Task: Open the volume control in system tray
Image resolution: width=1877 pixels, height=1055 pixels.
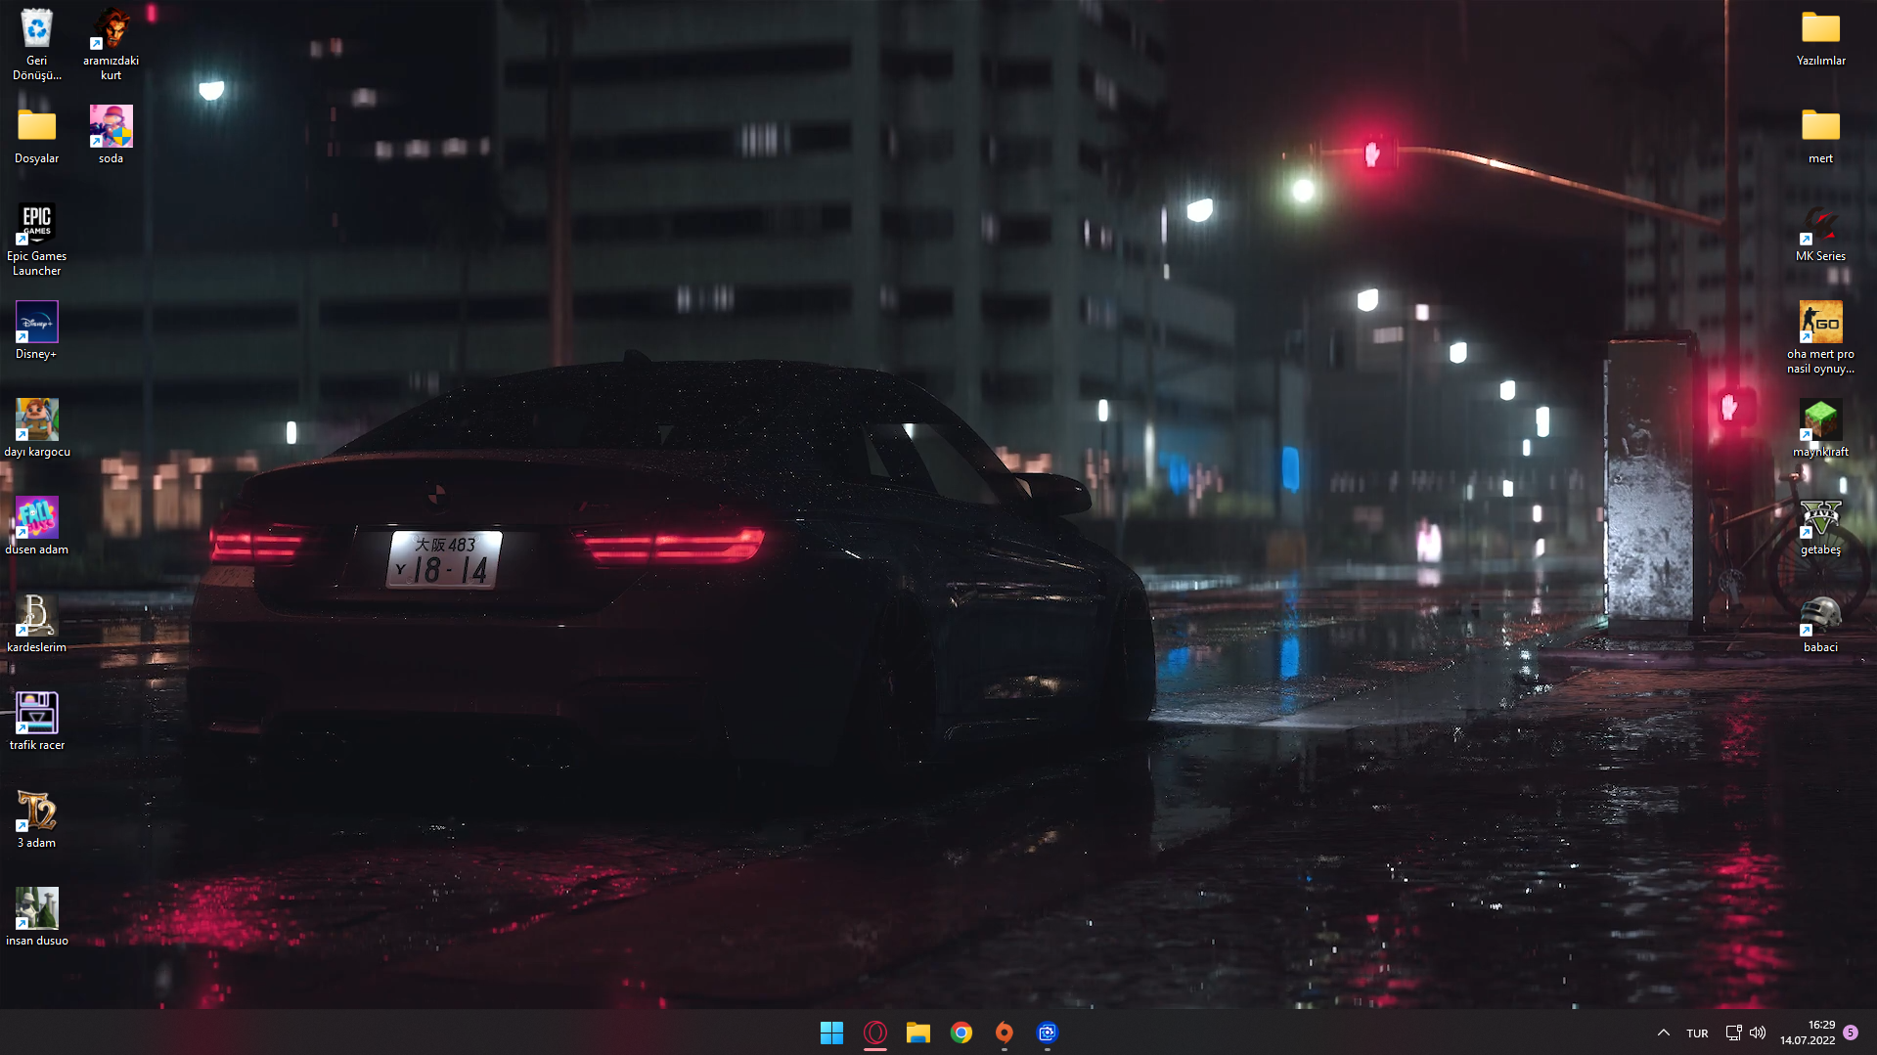Action: click(x=1758, y=1033)
